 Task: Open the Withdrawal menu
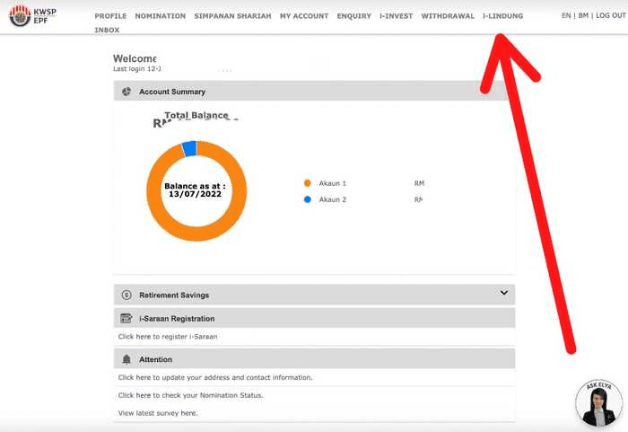pos(448,16)
